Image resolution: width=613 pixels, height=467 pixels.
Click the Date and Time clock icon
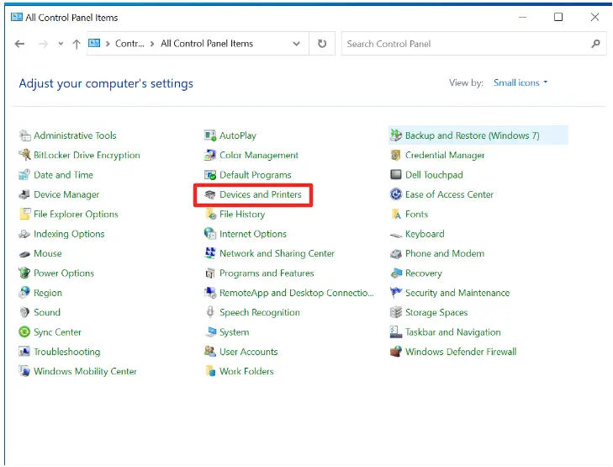24,175
